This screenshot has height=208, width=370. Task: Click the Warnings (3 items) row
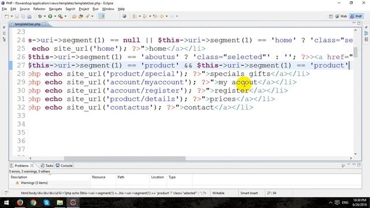(x=34, y=183)
